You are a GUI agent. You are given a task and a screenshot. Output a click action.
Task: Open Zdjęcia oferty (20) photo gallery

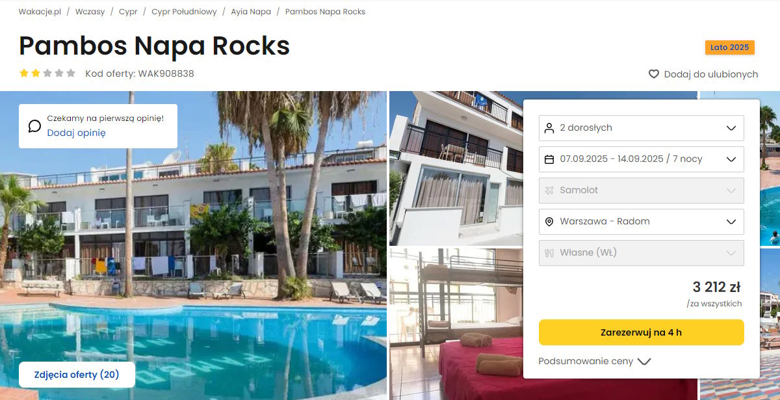click(x=77, y=375)
